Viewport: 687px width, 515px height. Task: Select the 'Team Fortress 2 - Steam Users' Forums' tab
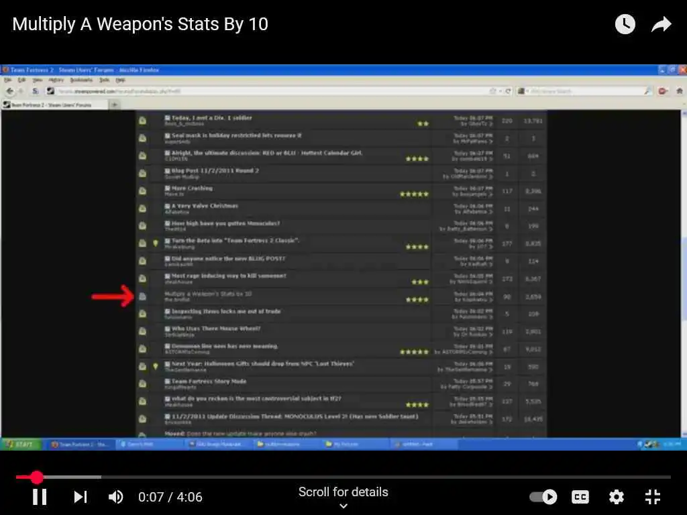(54, 105)
